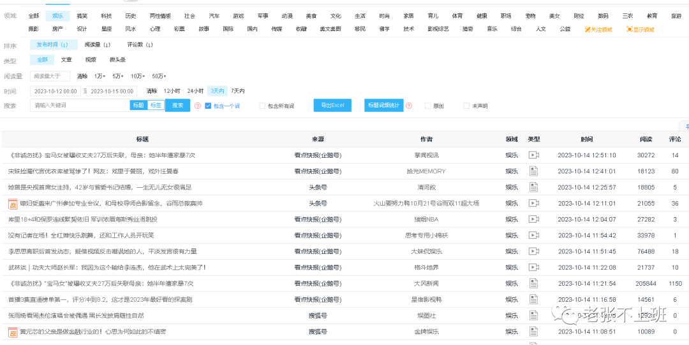The image size is (689, 345).
Task: Tick the 原创 checkbox
Action: [427, 106]
